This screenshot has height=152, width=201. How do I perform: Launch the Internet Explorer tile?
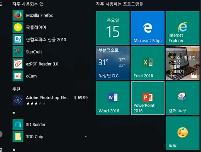(x=183, y=28)
